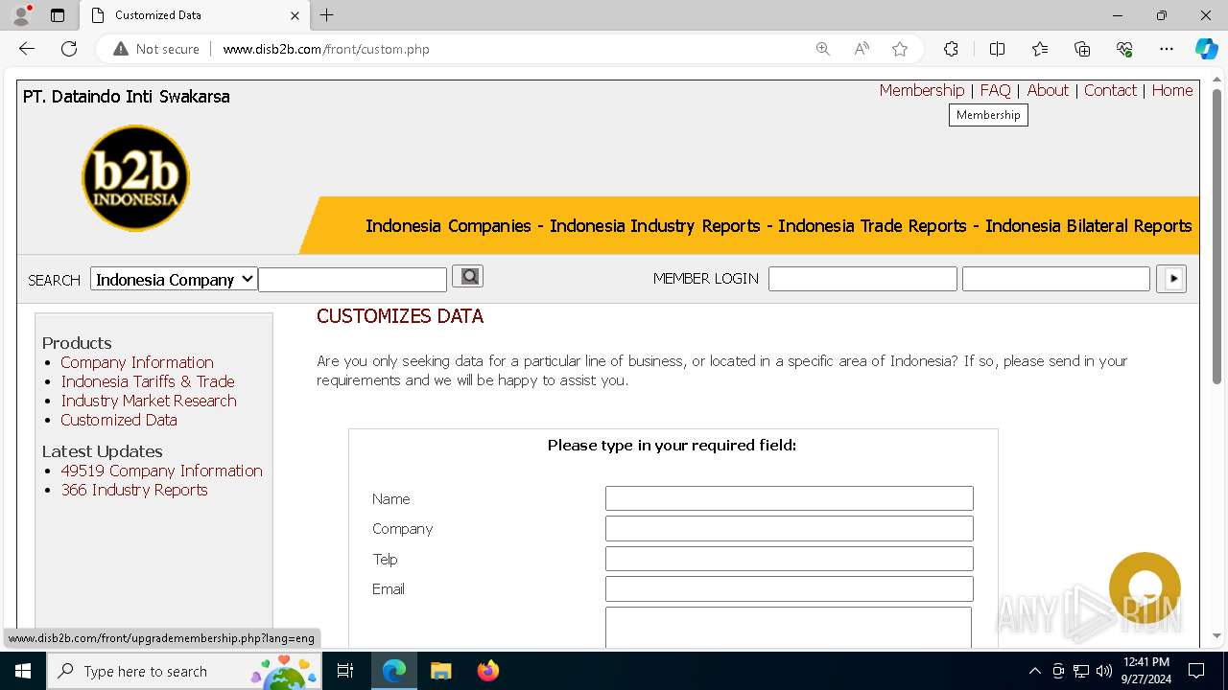The width and height of the screenshot is (1228, 690).
Task: Launch Firefox from the taskbar
Action: pos(487,671)
